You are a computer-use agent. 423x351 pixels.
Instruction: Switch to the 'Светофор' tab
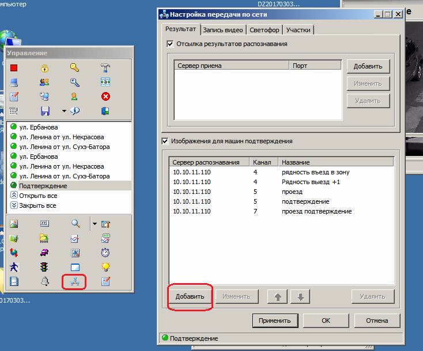pyautogui.click(x=265, y=30)
